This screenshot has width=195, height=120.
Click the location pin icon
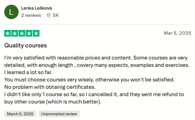(x=48, y=15)
